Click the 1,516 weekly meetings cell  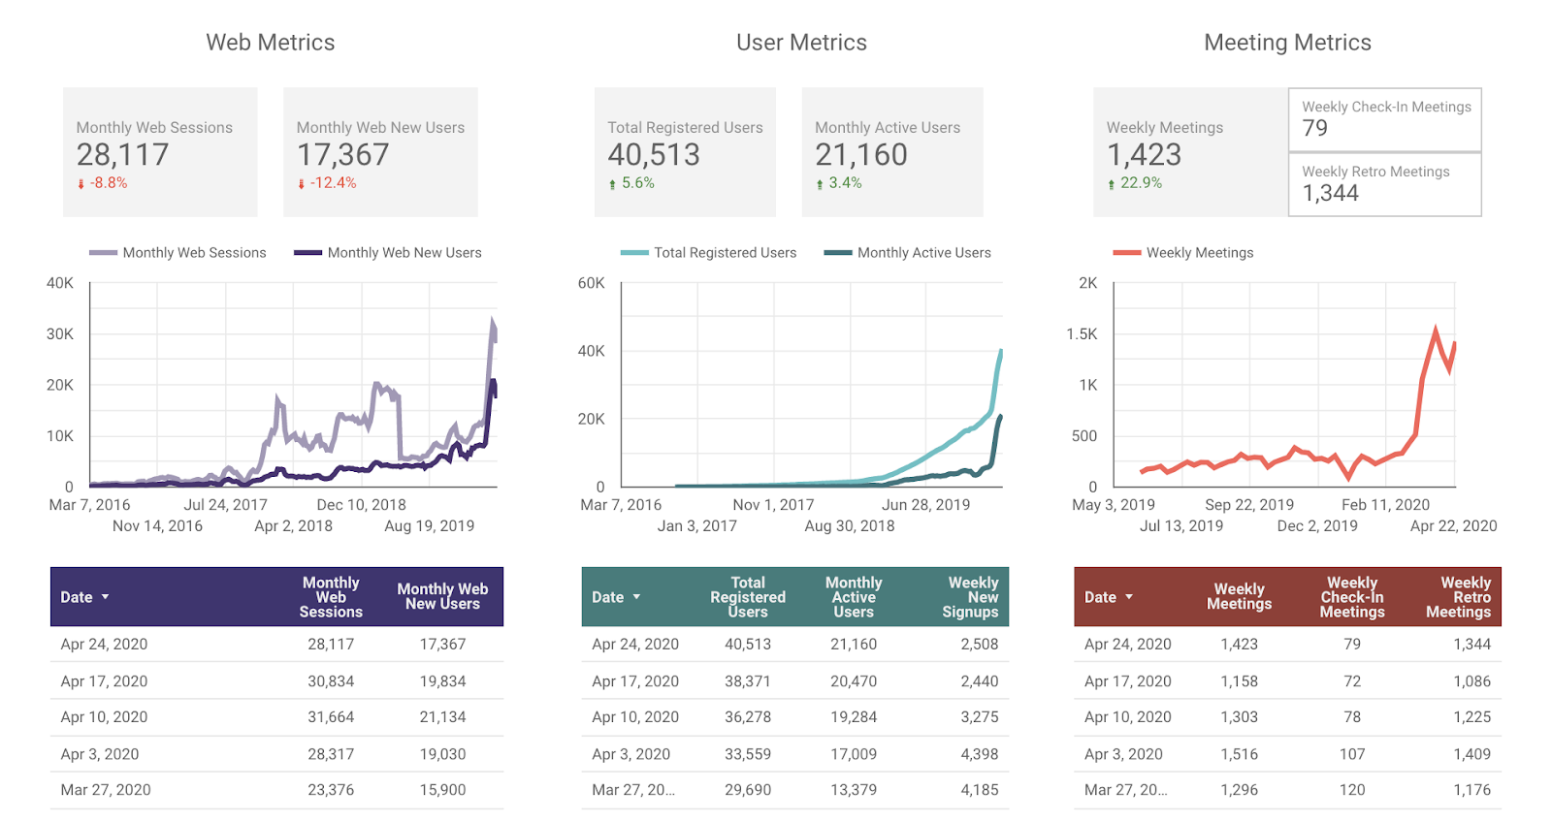click(x=1239, y=754)
